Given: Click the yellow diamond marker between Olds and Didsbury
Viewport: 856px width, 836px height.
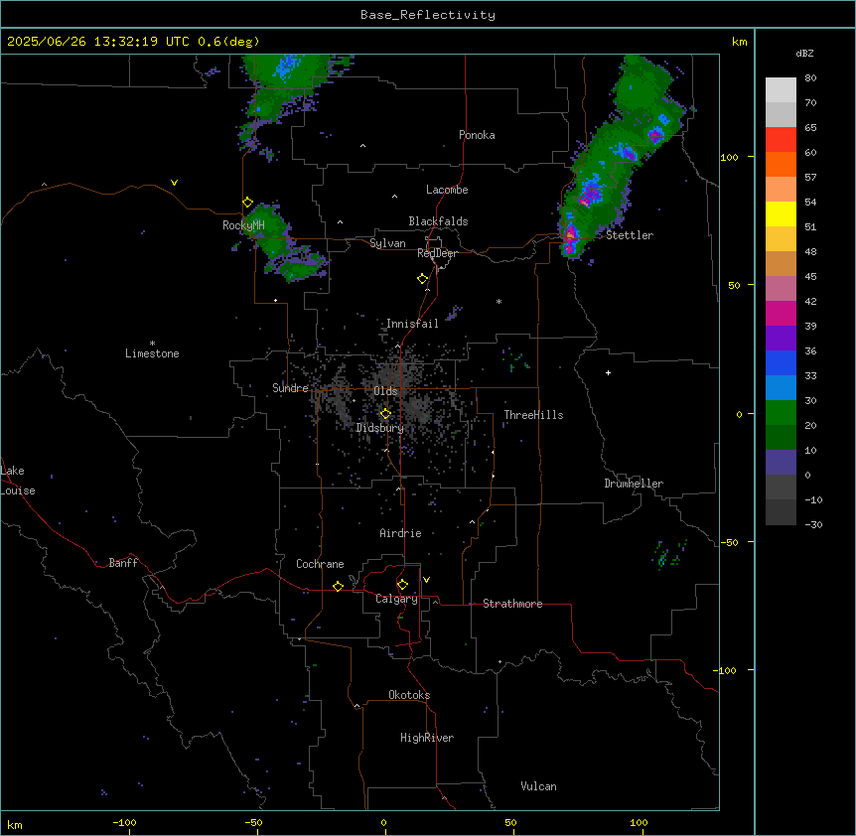Looking at the screenshot, I should (385, 414).
